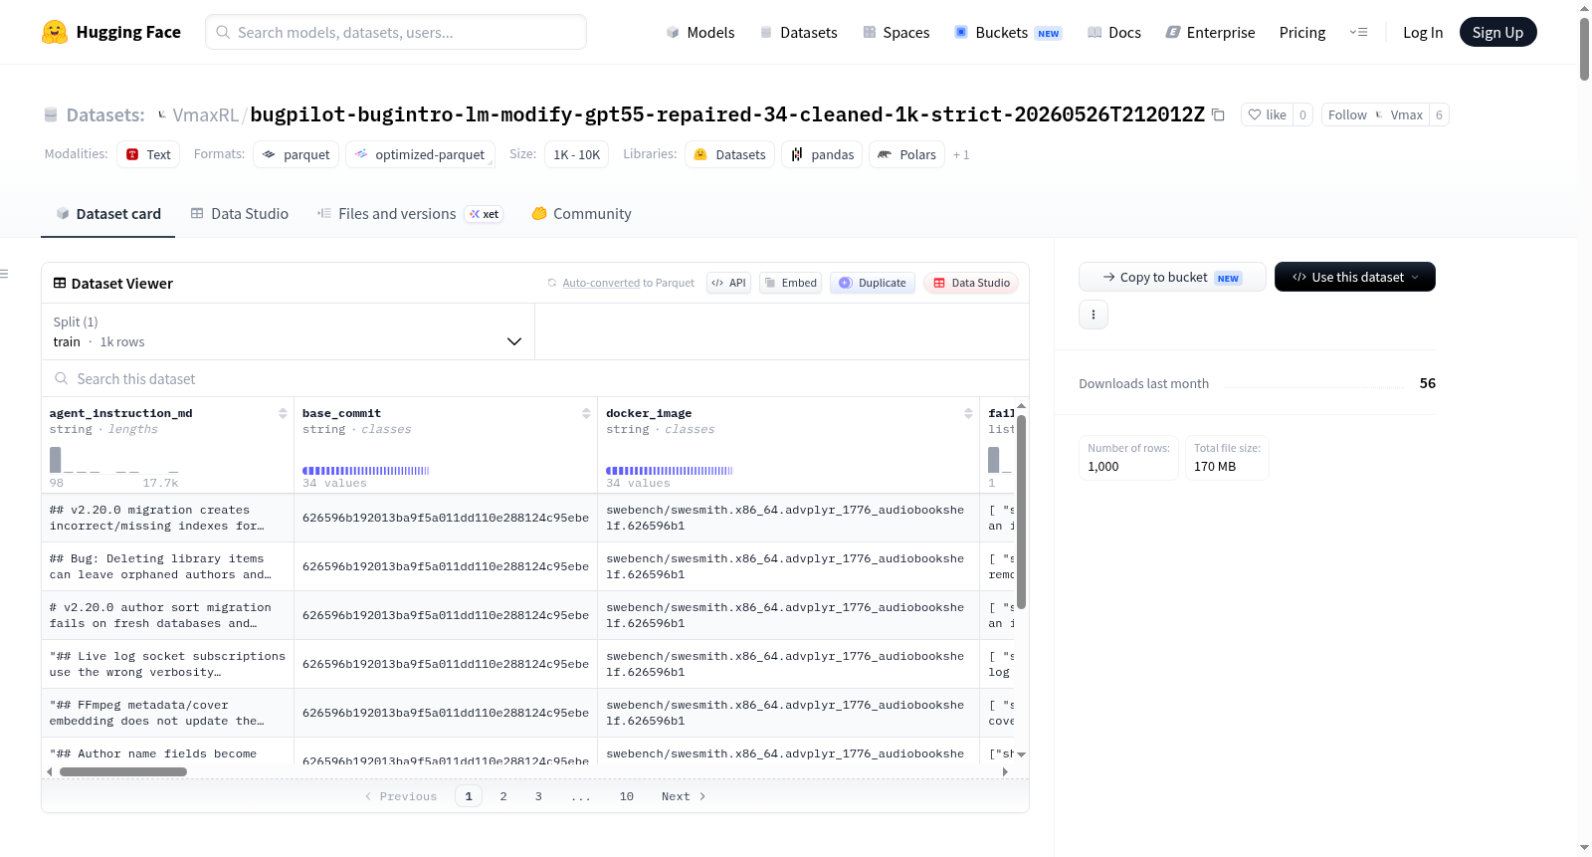Switch to Dataset card tab
This screenshot has width=1592, height=857.
coord(107,213)
